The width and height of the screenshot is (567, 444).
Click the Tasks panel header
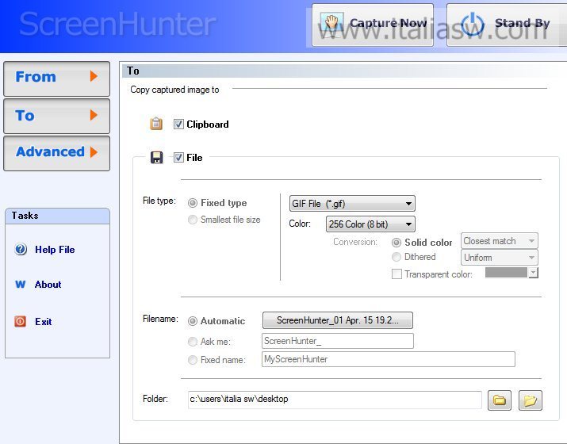coord(57,216)
